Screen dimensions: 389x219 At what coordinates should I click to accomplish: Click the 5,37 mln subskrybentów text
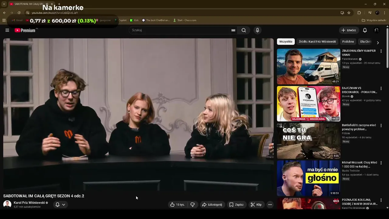[x=27, y=207]
